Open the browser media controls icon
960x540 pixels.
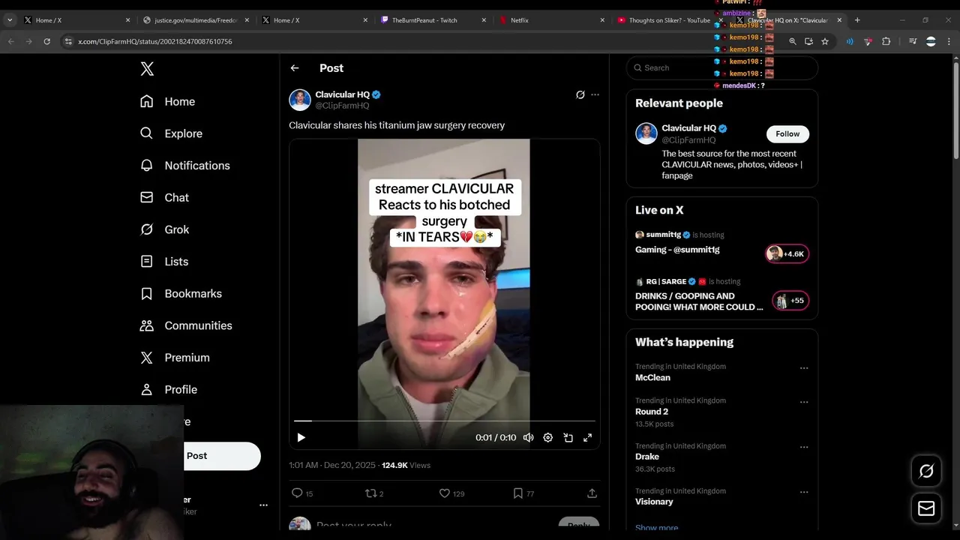913,41
